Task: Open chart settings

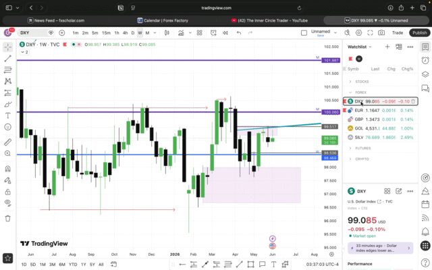Action: click(x=358, y=33)
